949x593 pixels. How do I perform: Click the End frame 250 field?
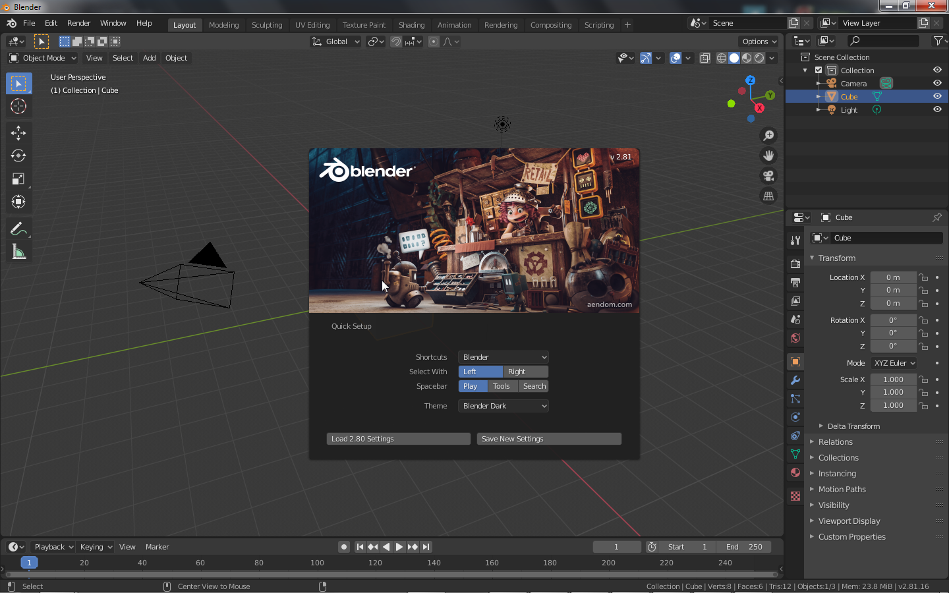pos(744,547)
